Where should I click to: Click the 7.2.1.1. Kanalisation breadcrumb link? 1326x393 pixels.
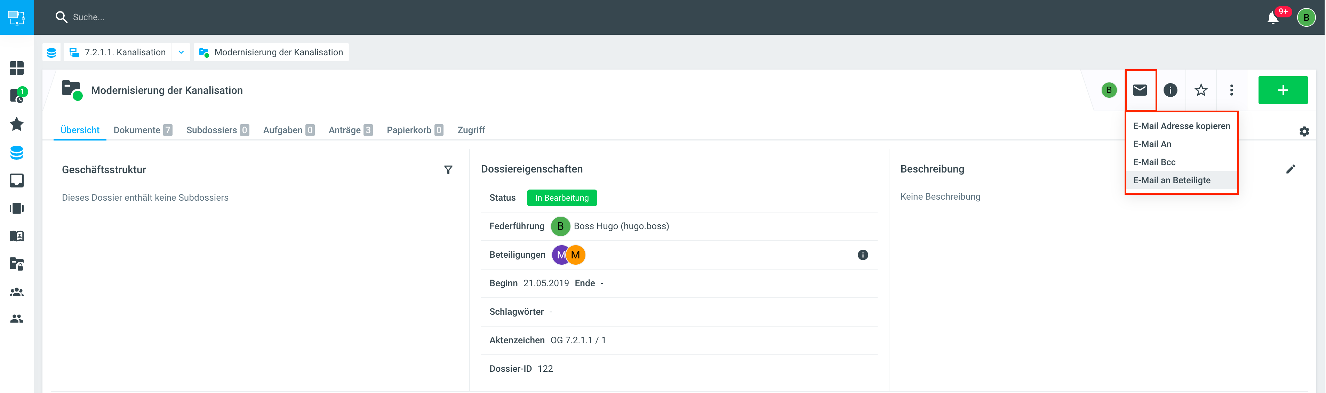[x=125, y=53]
